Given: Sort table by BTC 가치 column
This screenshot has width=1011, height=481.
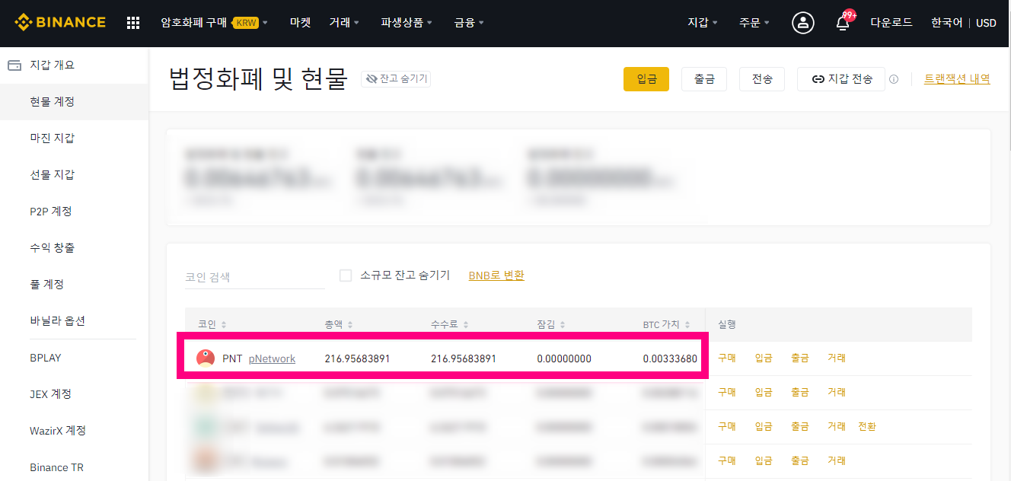Looking at the screenshot, I should [x=666, y=325].
